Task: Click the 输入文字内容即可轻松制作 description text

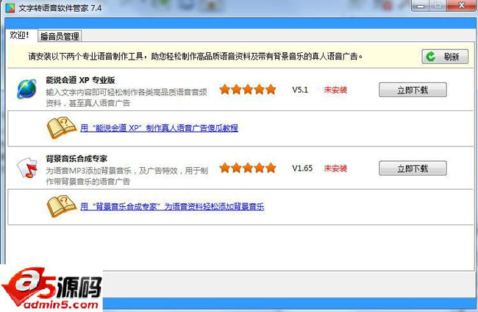Action: click(x=126, y=98)
